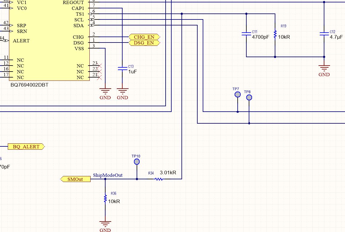345x232 pixels.
Task: Click the 4700pF value text
Action: coord(260,37)
